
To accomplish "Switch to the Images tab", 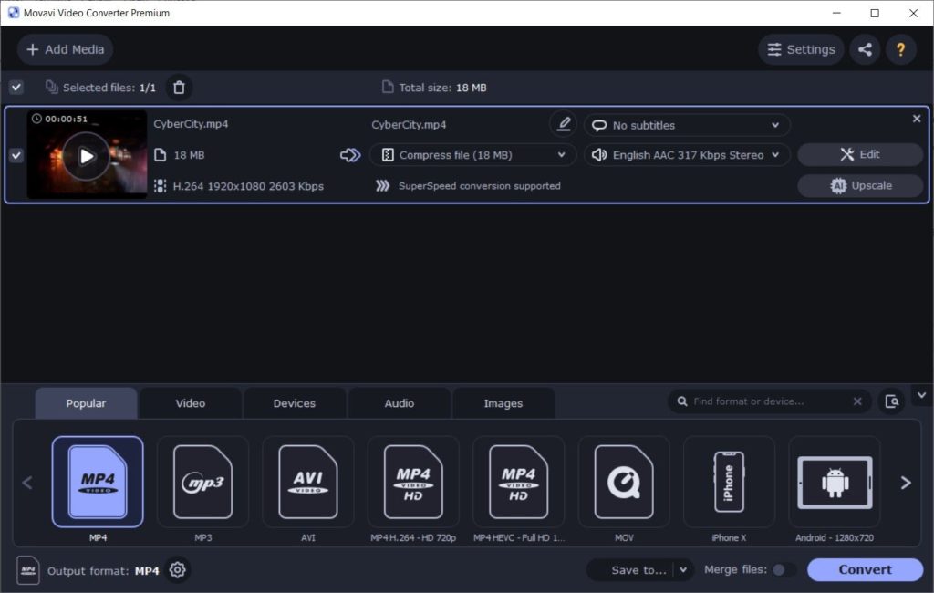I will (x=503, y=403).
